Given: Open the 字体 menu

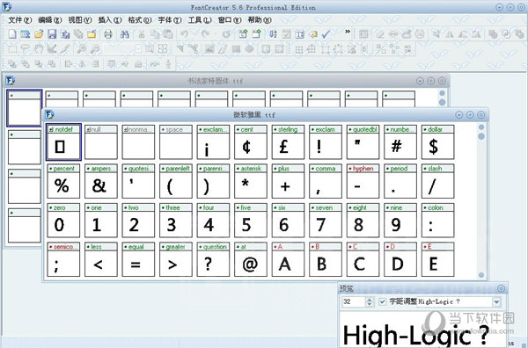Looking at the screenshot, I should click(170, 20).
